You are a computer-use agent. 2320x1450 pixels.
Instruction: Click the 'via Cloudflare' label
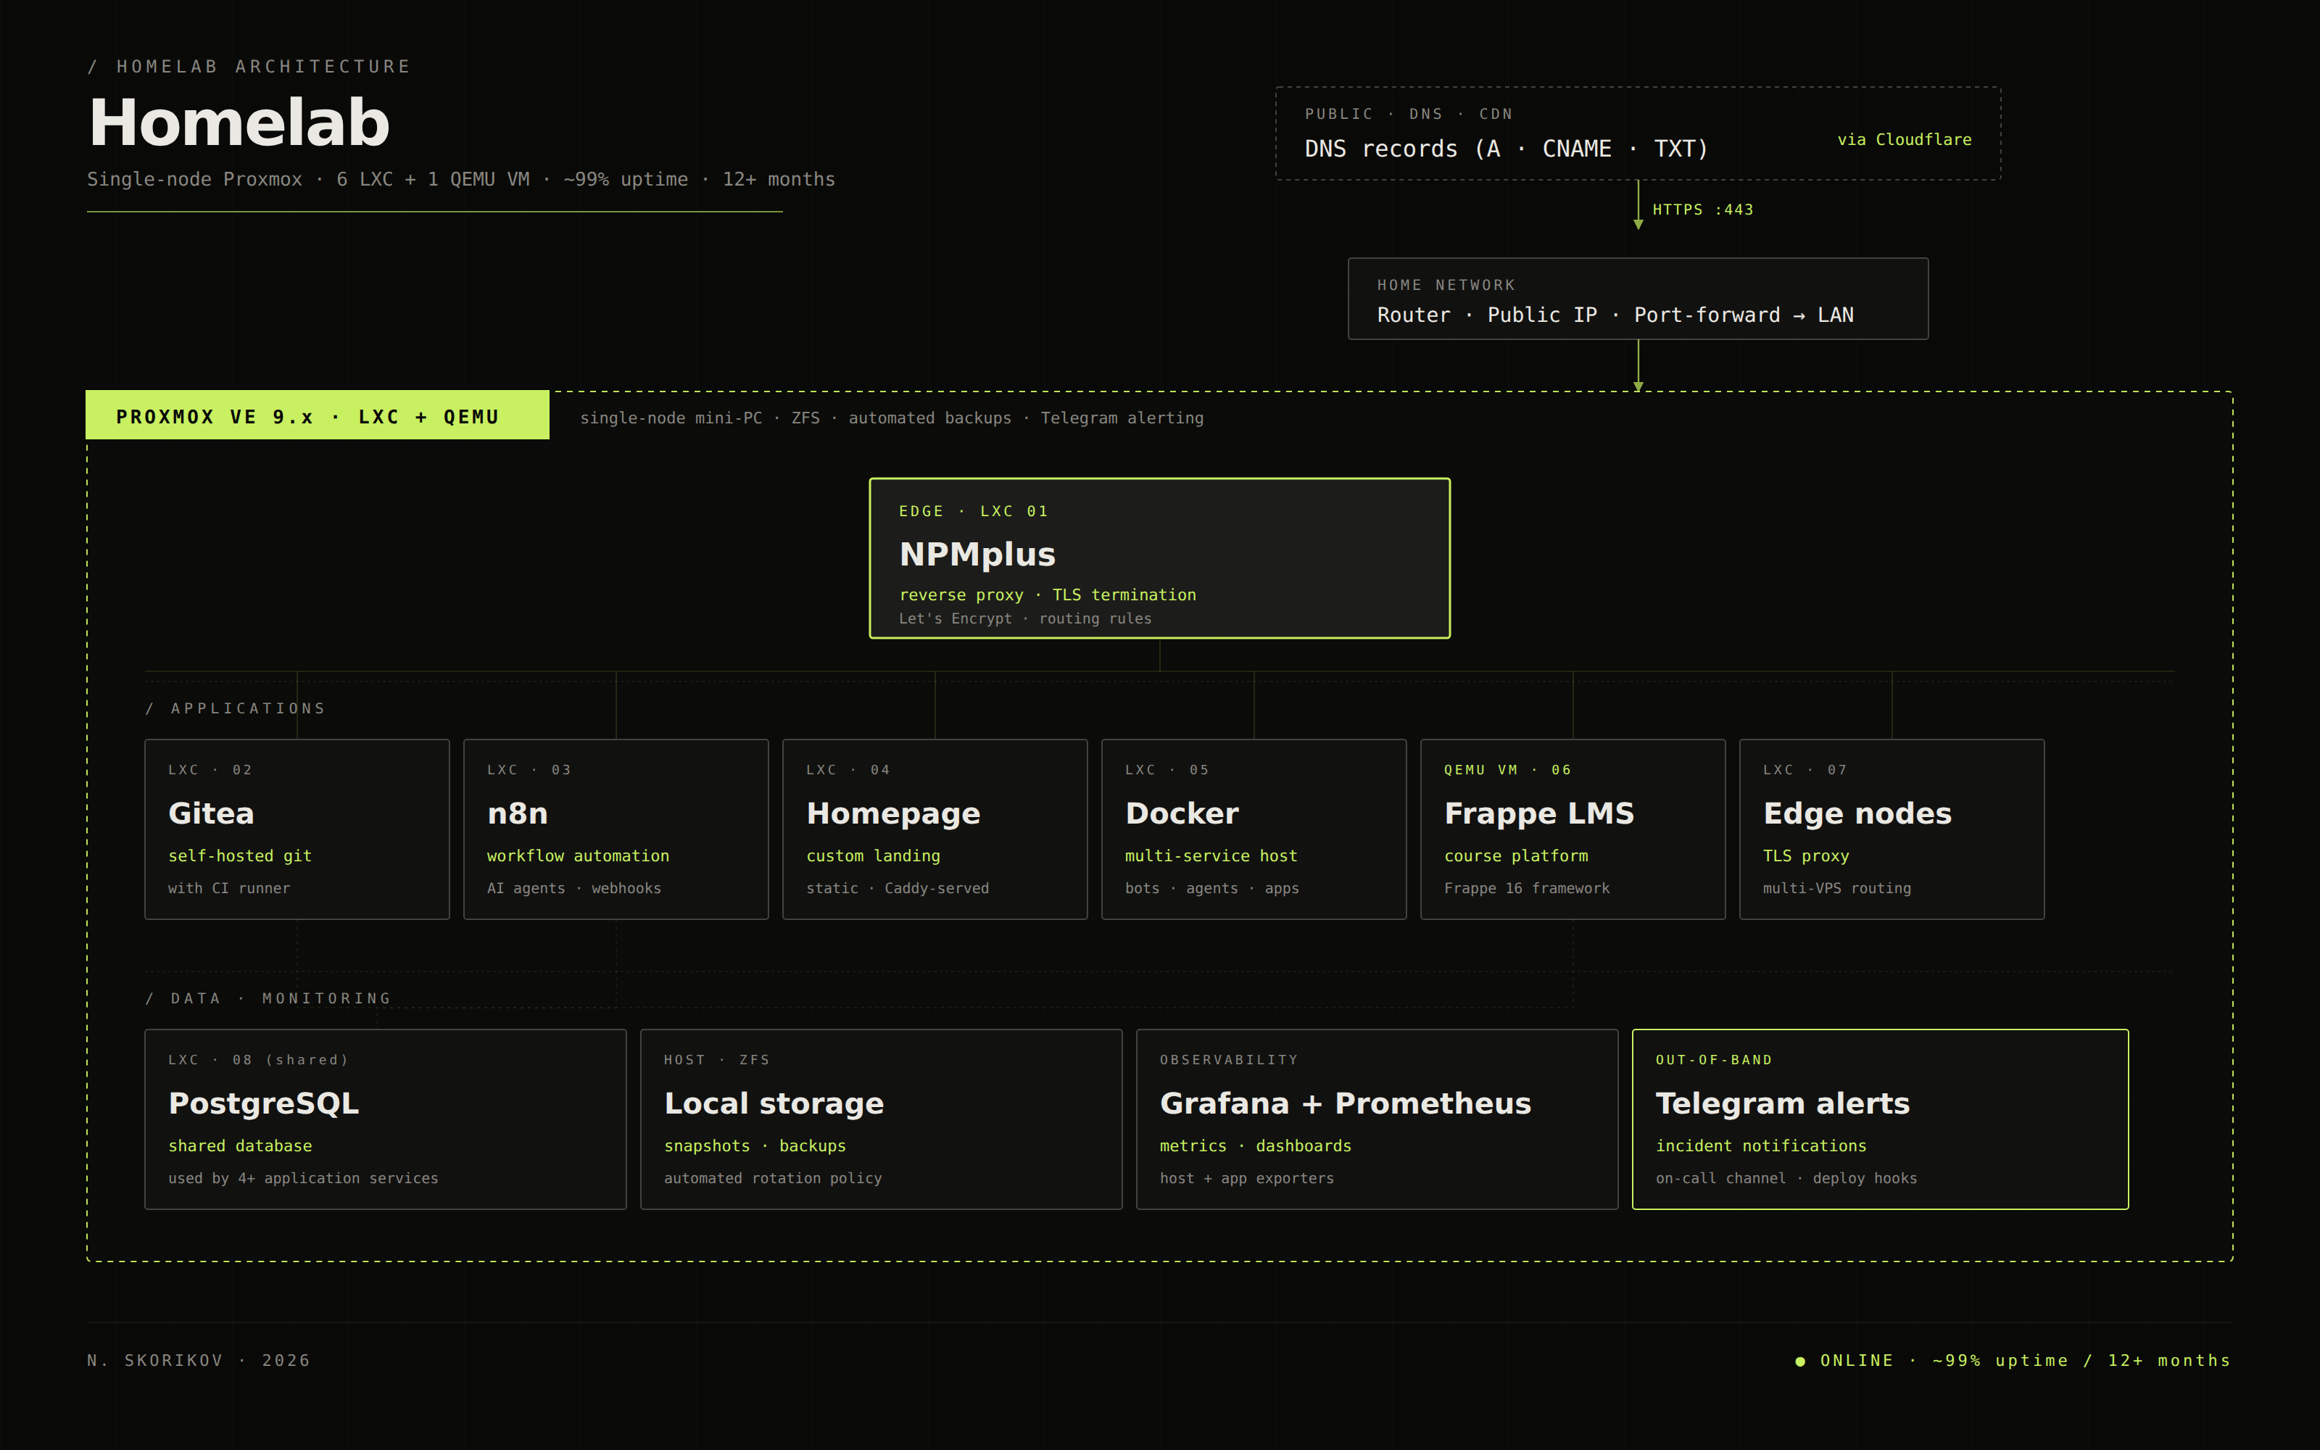1903,140
